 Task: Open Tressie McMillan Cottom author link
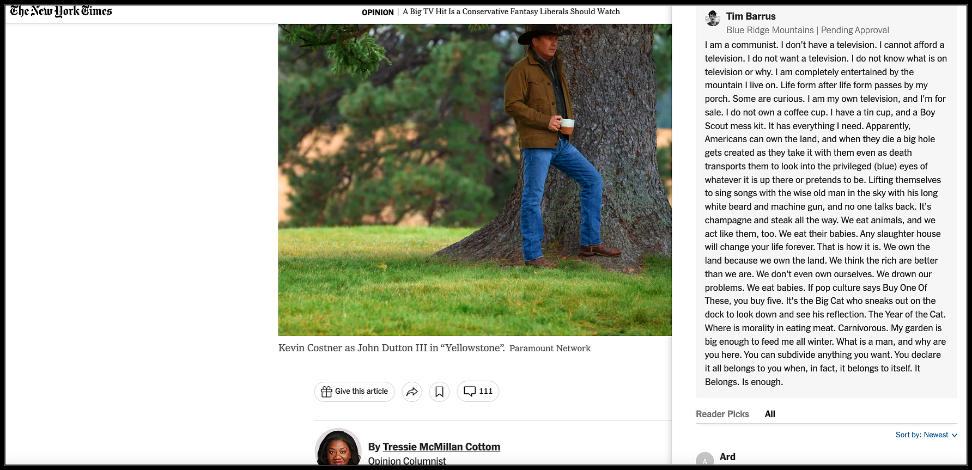point(441,447)
